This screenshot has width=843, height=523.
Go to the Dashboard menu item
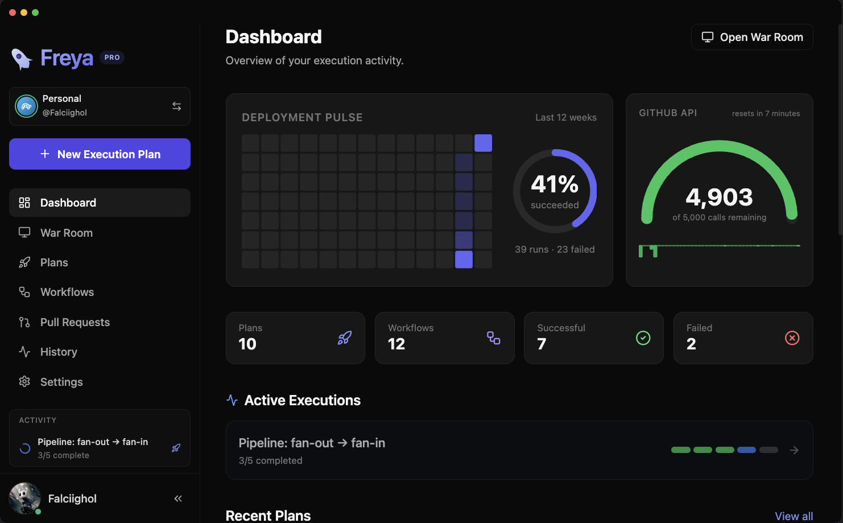[x=100, y=203]
